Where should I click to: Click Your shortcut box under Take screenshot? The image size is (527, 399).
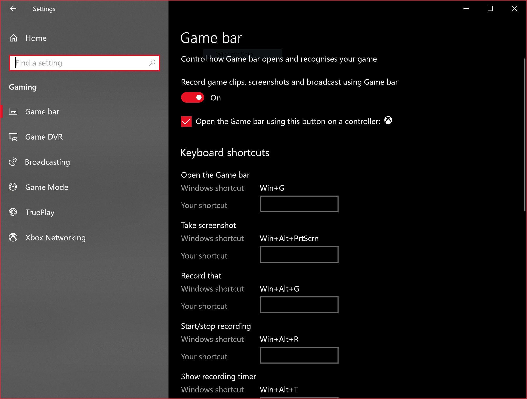coord(299,254)
